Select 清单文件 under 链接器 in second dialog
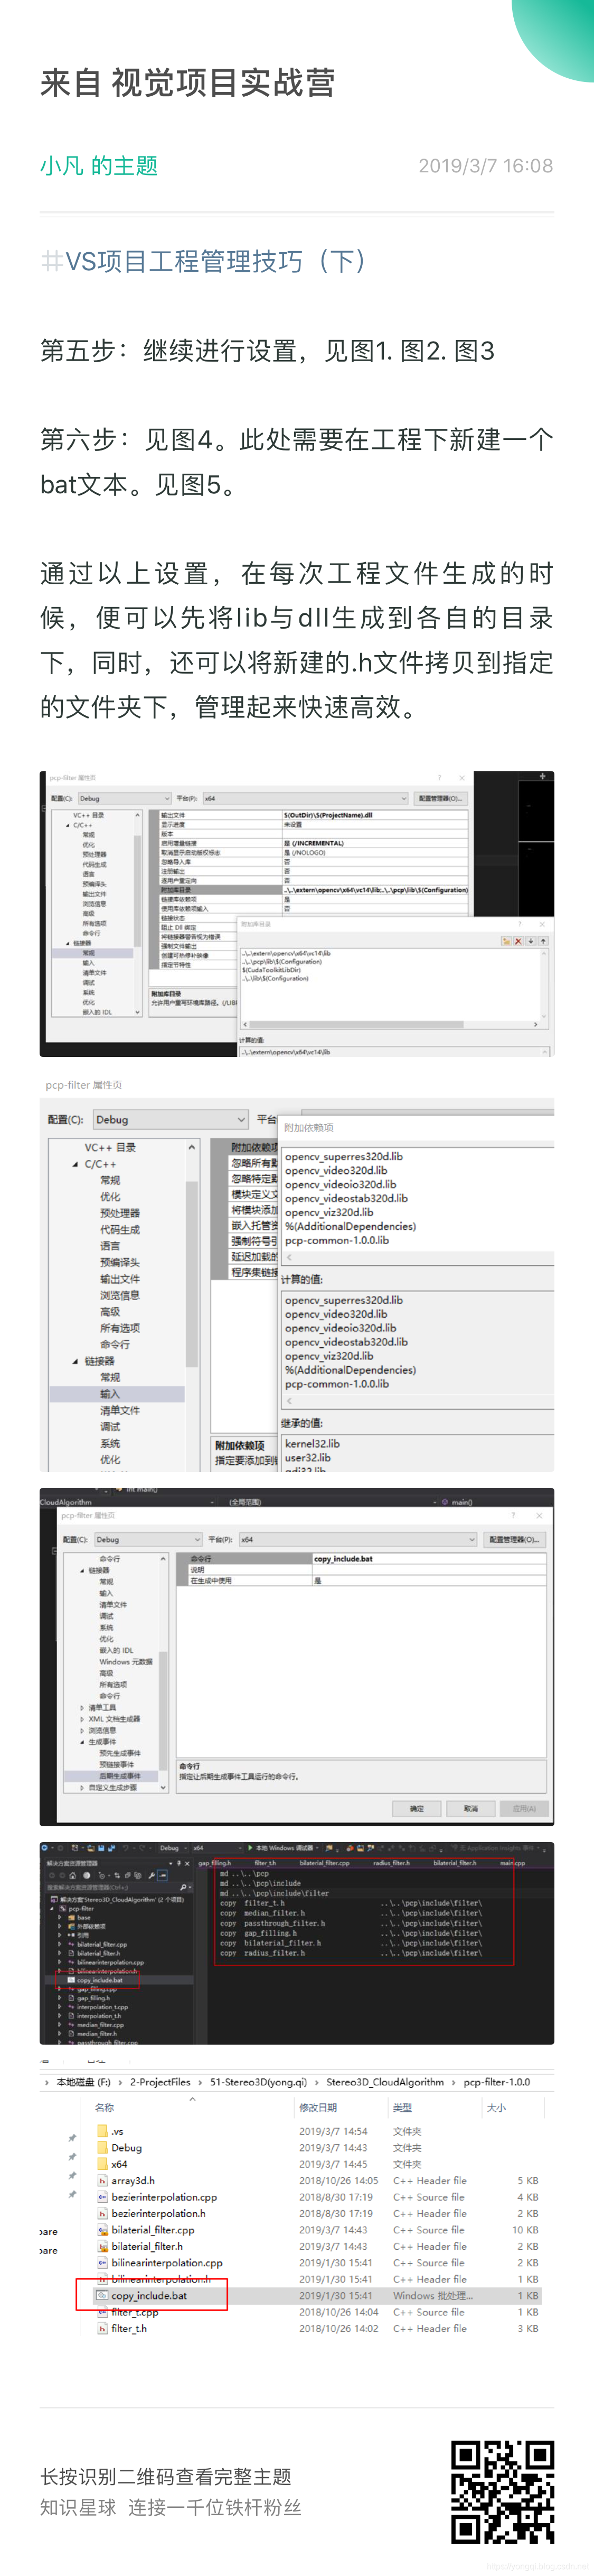The image size is (594, 2576). (120, 1410)
